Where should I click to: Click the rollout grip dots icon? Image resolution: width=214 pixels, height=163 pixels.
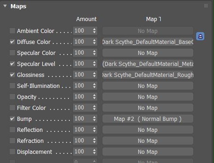(206, 6)
